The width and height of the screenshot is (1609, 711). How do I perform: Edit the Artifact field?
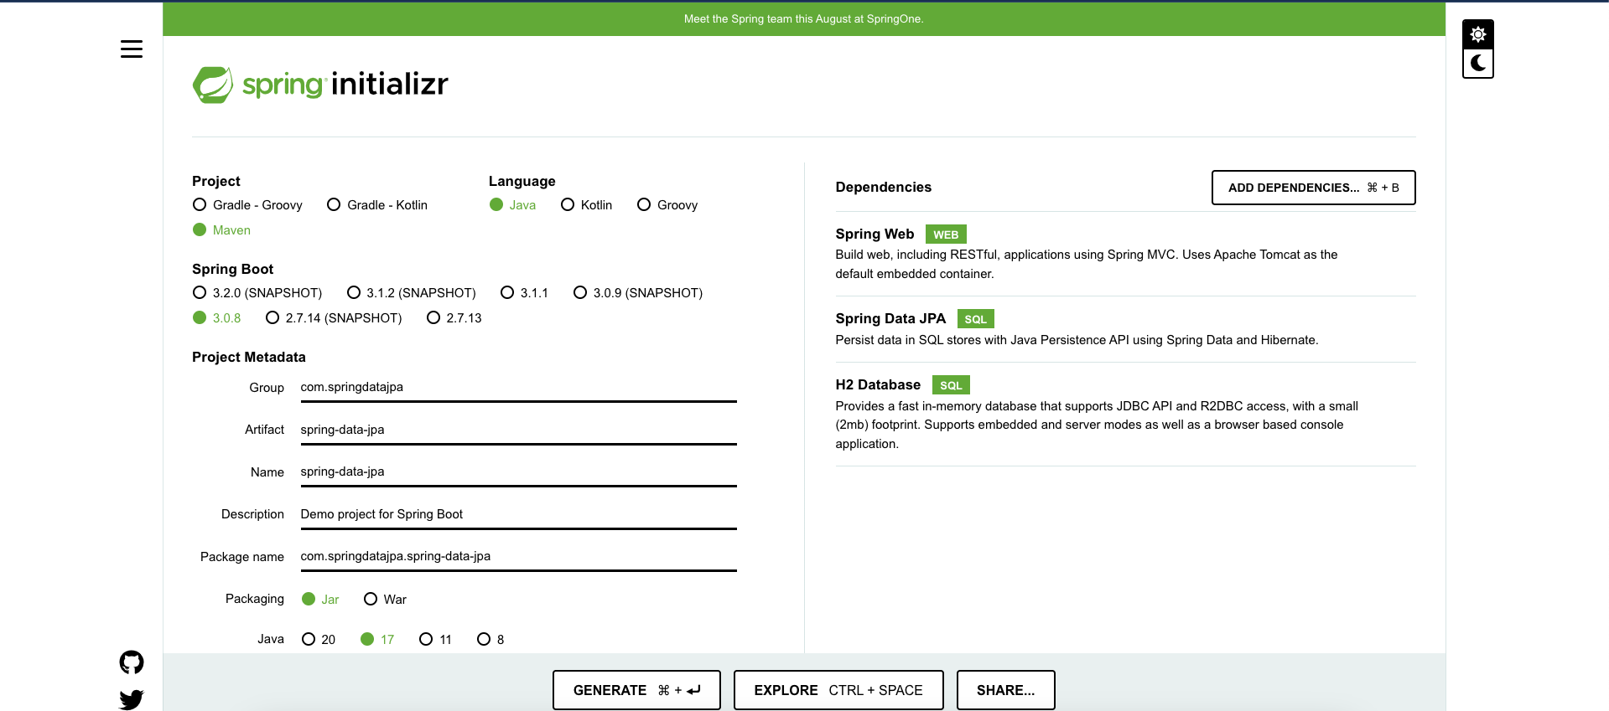pyautogui.click(x=518, y=430)
